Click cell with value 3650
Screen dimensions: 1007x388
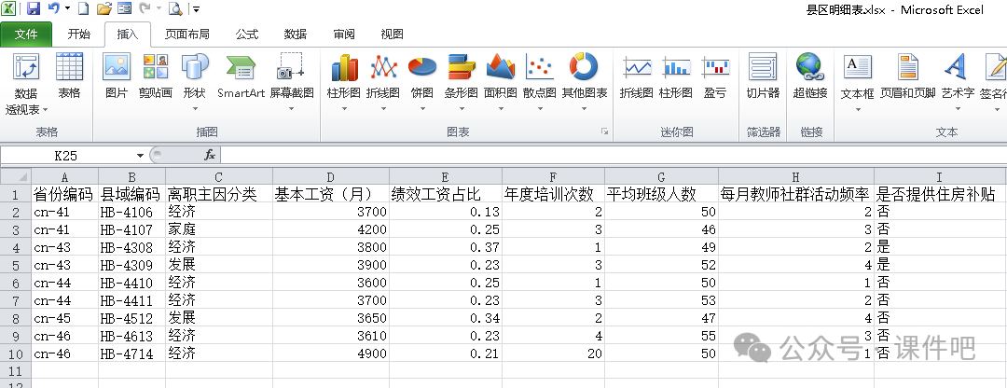[x=331, y=318]
